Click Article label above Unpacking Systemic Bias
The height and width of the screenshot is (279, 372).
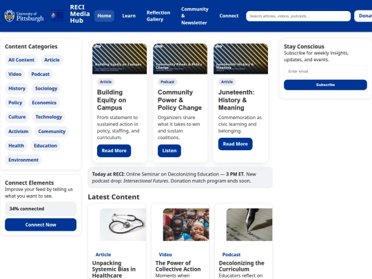pos(103,255)
